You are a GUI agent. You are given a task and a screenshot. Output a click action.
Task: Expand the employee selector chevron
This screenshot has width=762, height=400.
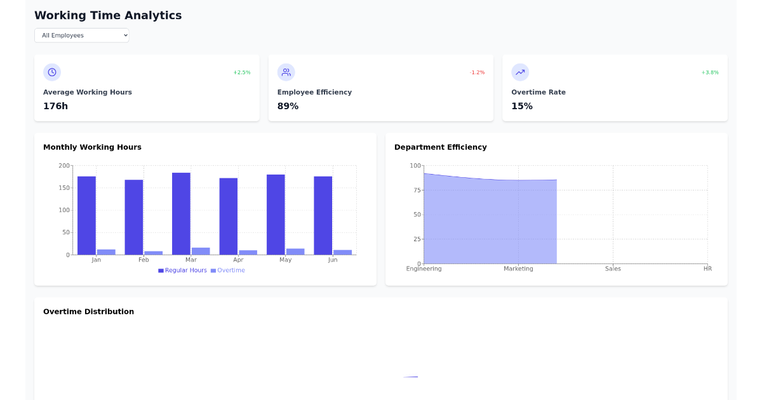(124, 35)
